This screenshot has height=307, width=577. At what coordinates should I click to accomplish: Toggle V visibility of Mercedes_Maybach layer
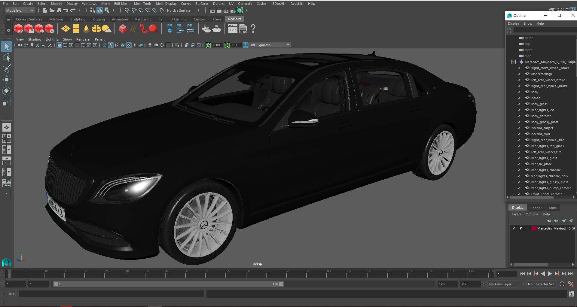coord(514,228)
